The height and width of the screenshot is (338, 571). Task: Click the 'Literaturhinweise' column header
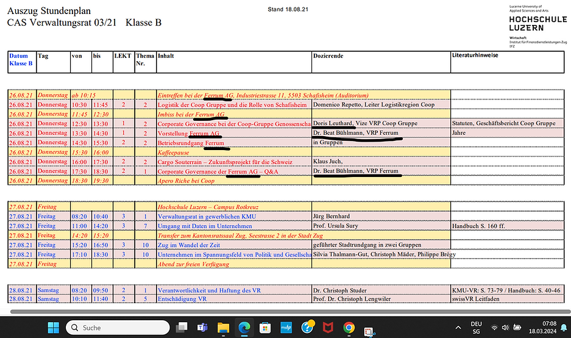[507, 62]
